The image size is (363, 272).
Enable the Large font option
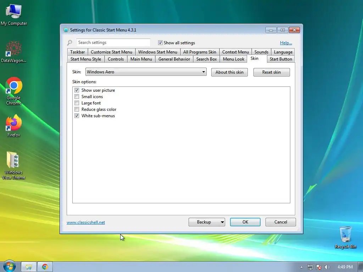pyautogui.click(x=77, y=103)
